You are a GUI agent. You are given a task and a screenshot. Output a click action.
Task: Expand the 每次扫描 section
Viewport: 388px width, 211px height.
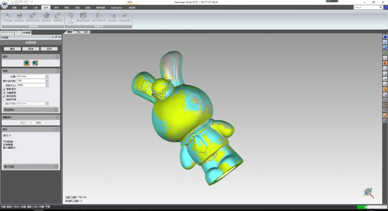tap(55, 166)
